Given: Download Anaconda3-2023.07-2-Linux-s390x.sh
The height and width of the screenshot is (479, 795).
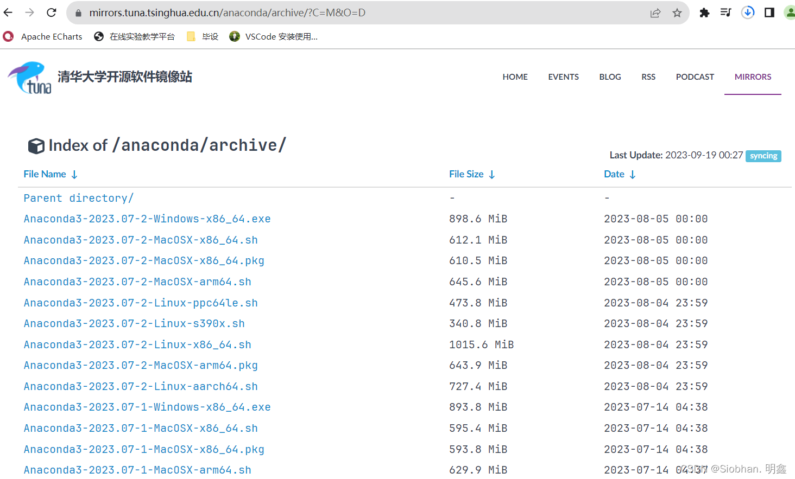Looking at the screenshot, I should click(x=134, y=324).
